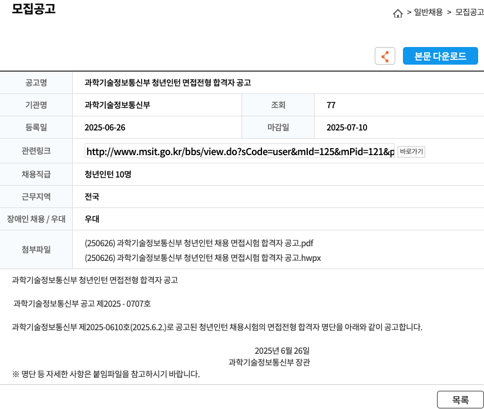Select the ※ 명단 등 자세한 사항 note
This screenshot has height=409, width=484.
click(x=106, y=374)
